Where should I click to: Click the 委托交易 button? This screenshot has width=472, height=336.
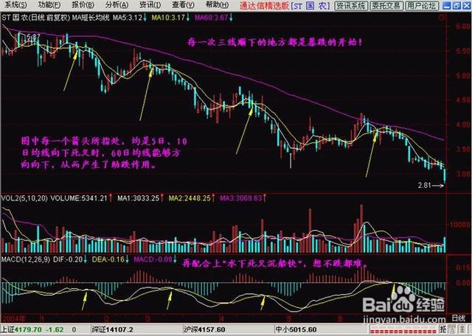386,5
